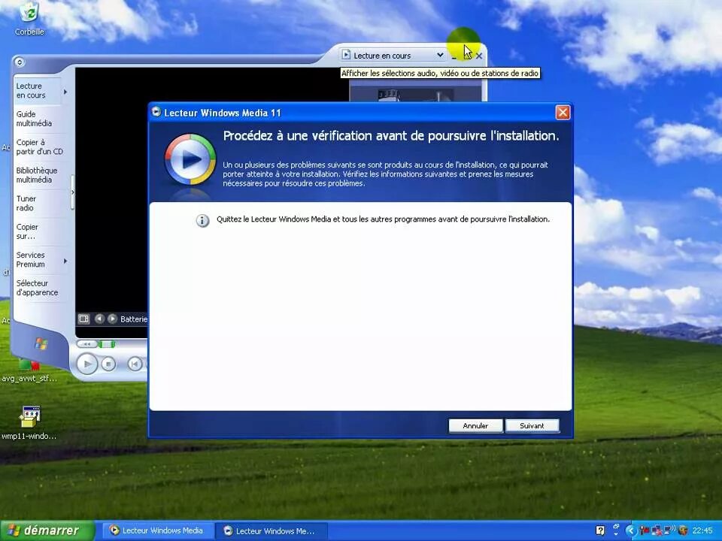Switch to the Lecteur Windows Me… taskbar button

tap(271, 531)
